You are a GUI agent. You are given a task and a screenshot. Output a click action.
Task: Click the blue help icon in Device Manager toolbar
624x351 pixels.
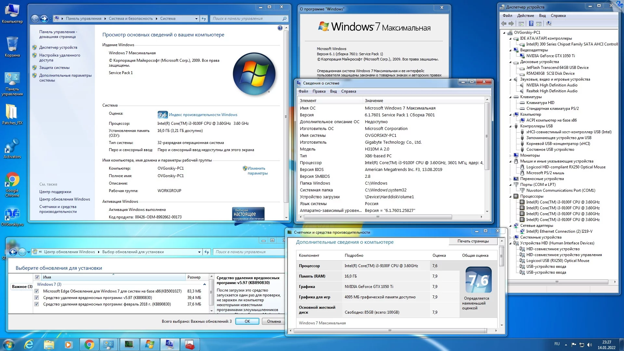click(x=531, y=23)
